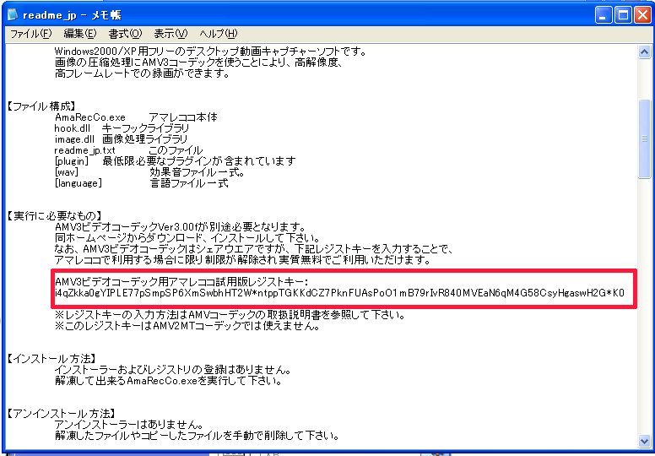Click the registration key string starting i4qZkka0g
This screenshot has width=655, height=456.
pos(339,293)
